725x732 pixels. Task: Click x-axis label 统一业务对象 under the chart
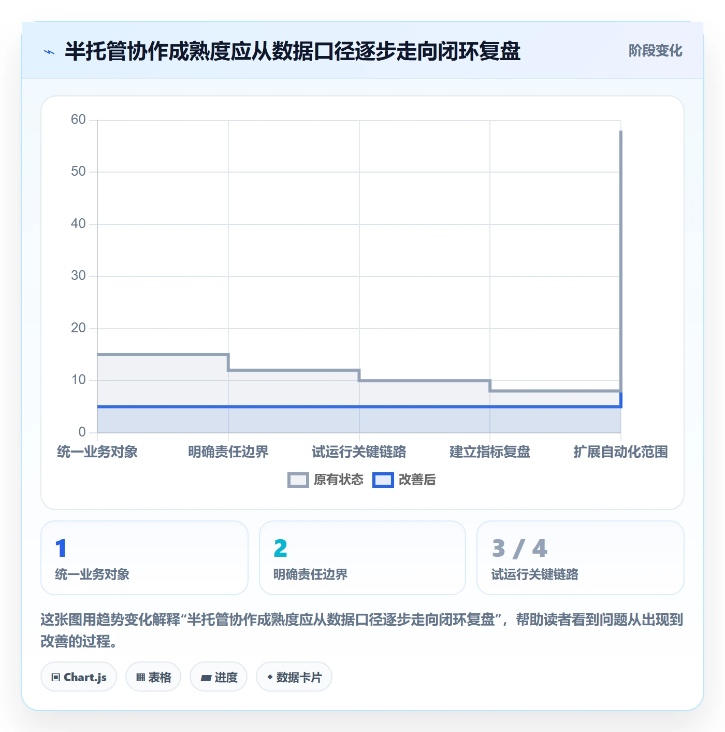97,452
